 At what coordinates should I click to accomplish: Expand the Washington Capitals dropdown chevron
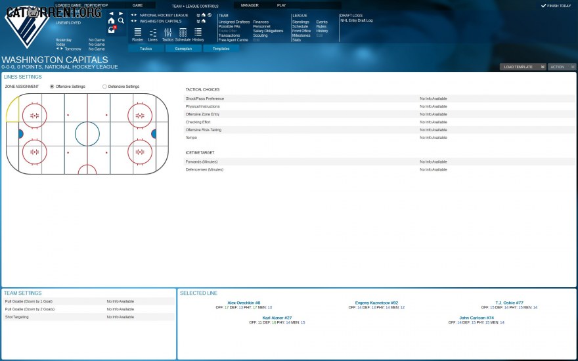(x=198, y=22)
